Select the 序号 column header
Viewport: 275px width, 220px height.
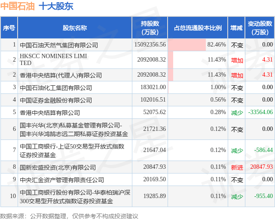[9, 28]
